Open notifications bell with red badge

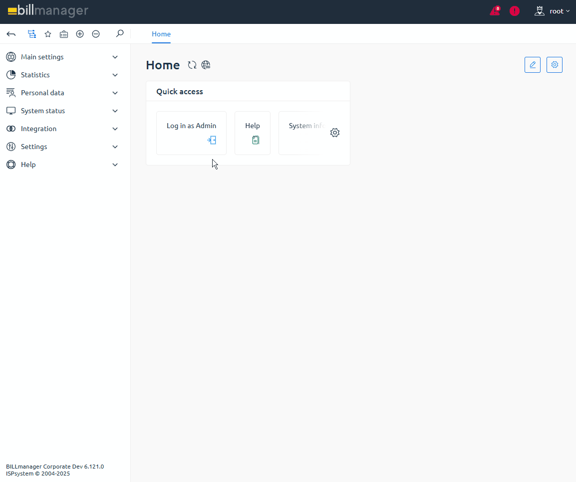[x=495, y=11]
